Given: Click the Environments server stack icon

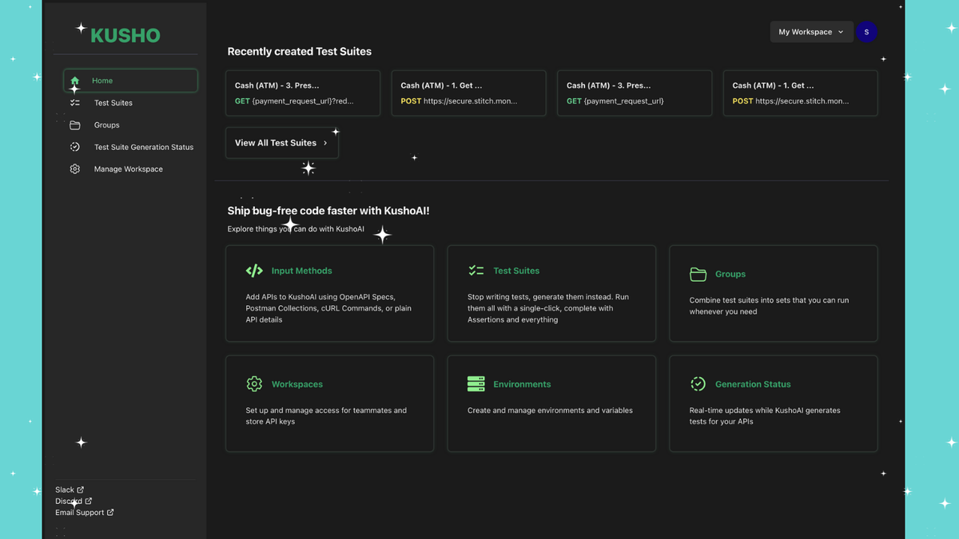Looking at the screenshot, I should [476, 384].
